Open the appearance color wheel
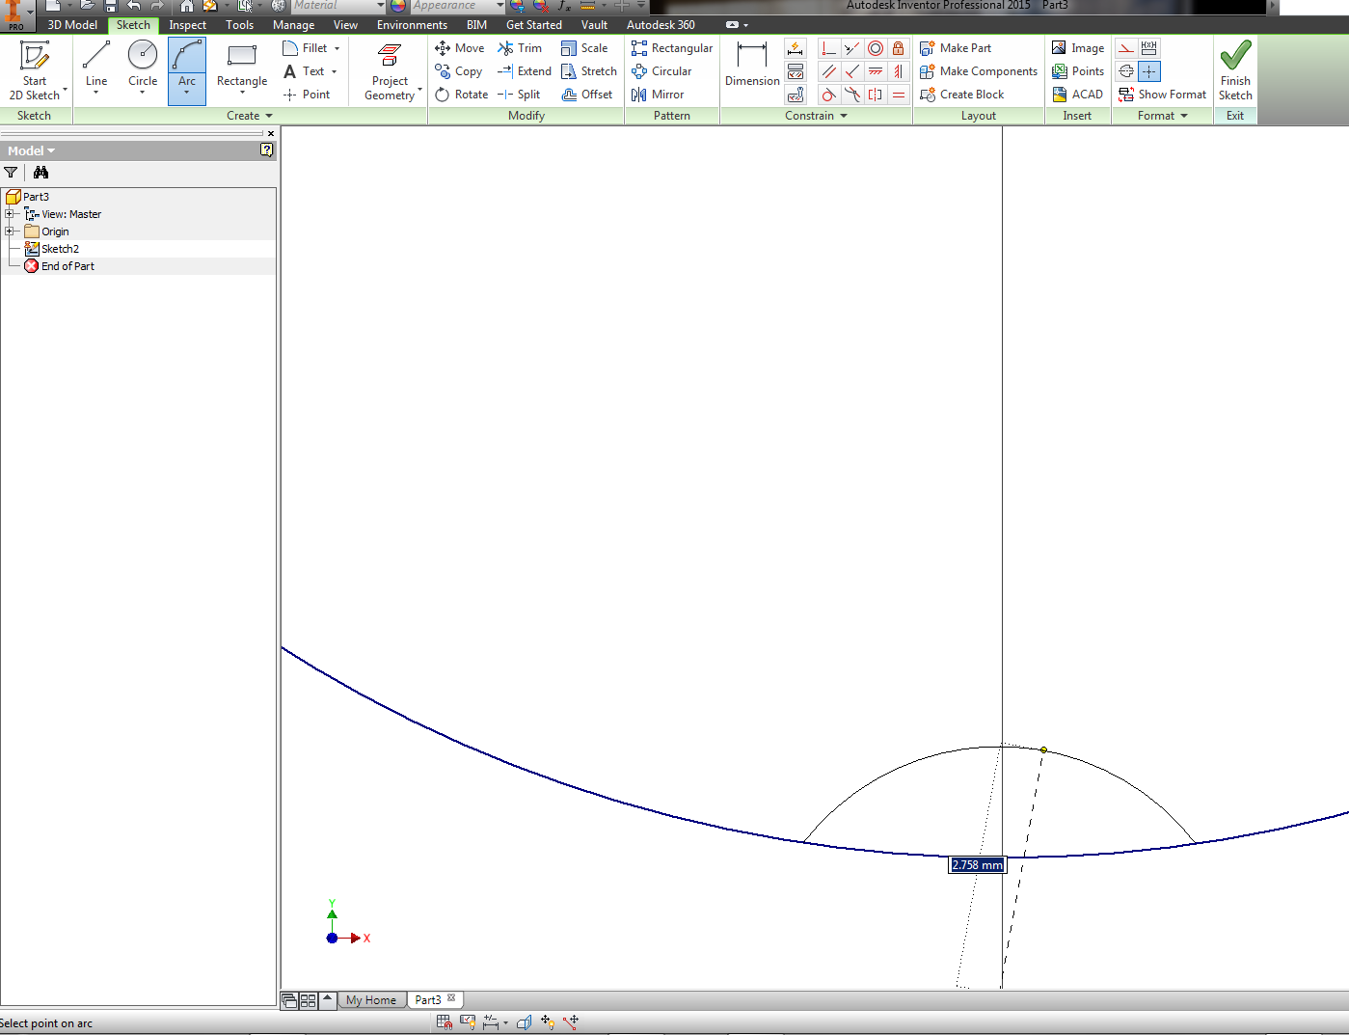Image resolution: width=1349 pixels, height=1035 pixels. pyautogui.click(x=398, y=6)
